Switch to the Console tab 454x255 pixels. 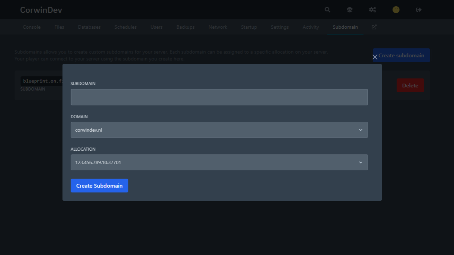(31, 27)
